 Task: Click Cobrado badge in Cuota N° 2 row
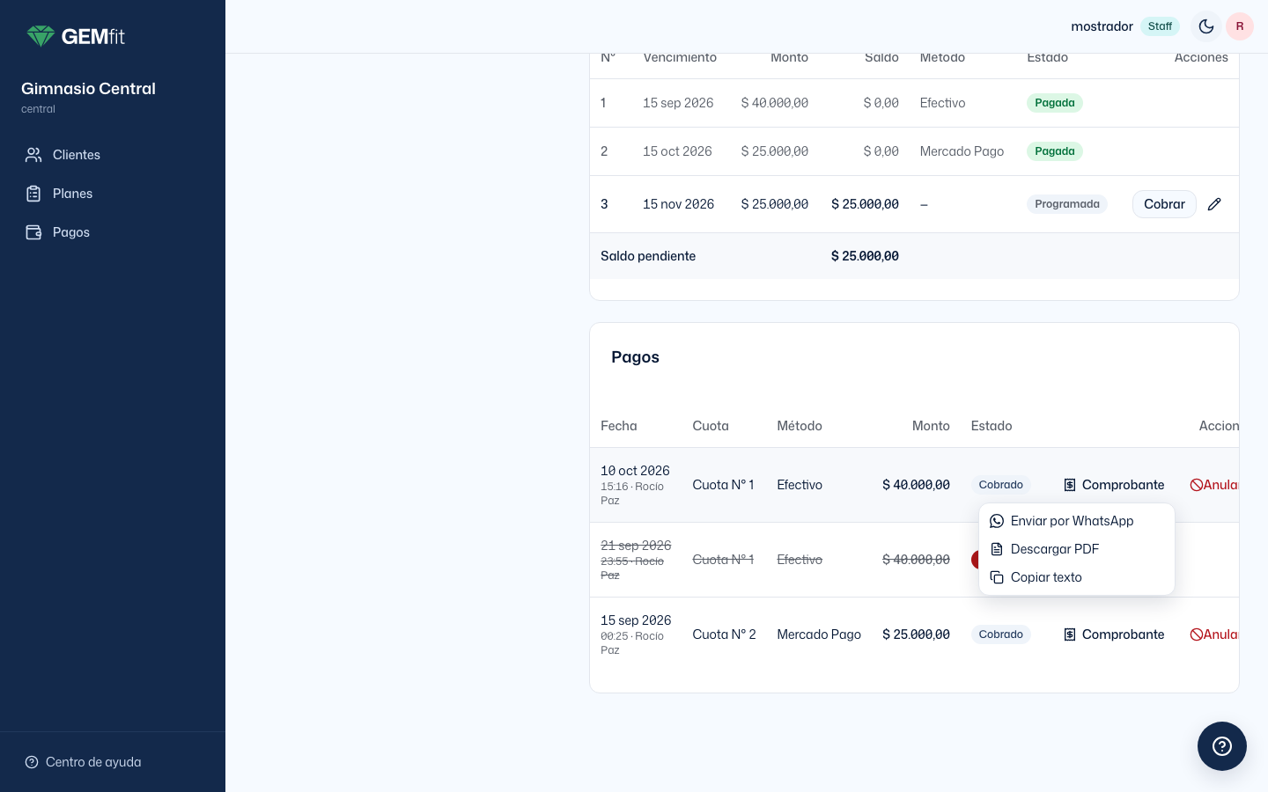click(1001, 634)
